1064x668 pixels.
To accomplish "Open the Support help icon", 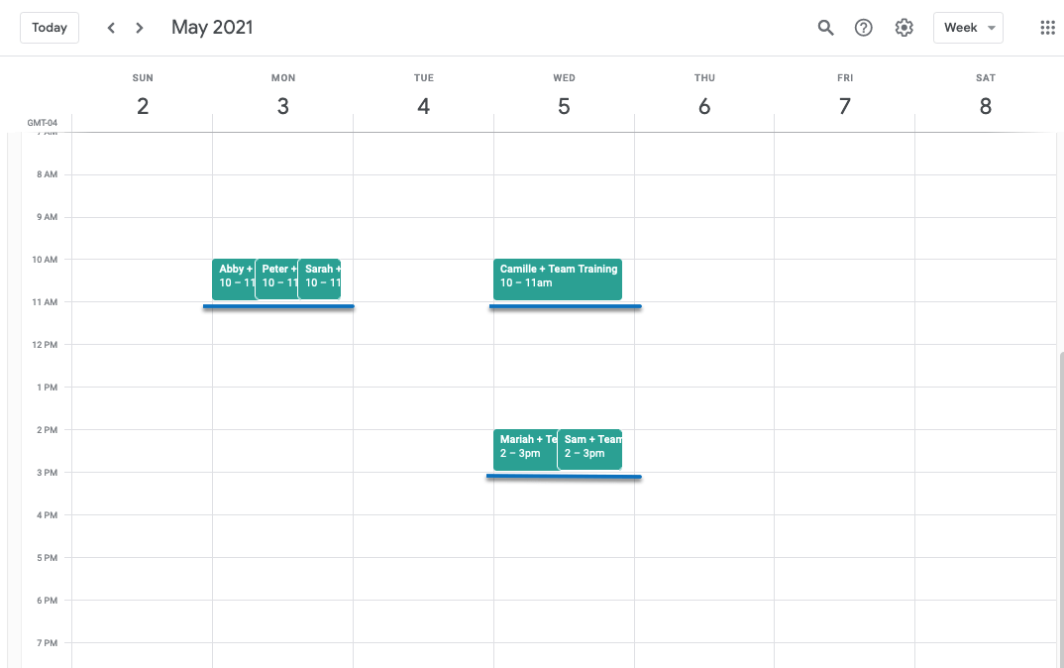I will click(864, 28).
